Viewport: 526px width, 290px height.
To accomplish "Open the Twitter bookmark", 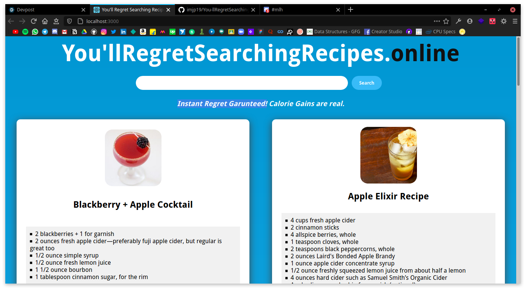I will [114, 32].
